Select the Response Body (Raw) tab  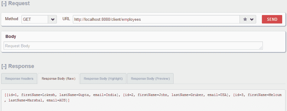tap(59, 79)
